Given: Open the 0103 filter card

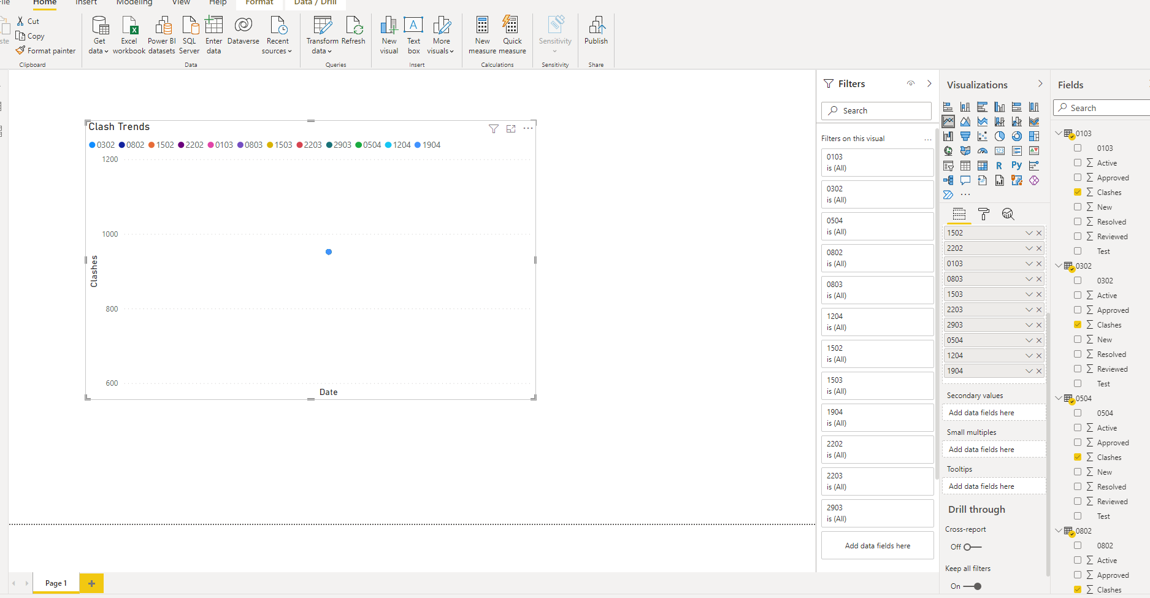Looking at the screenshot, I should click(877, 163).
